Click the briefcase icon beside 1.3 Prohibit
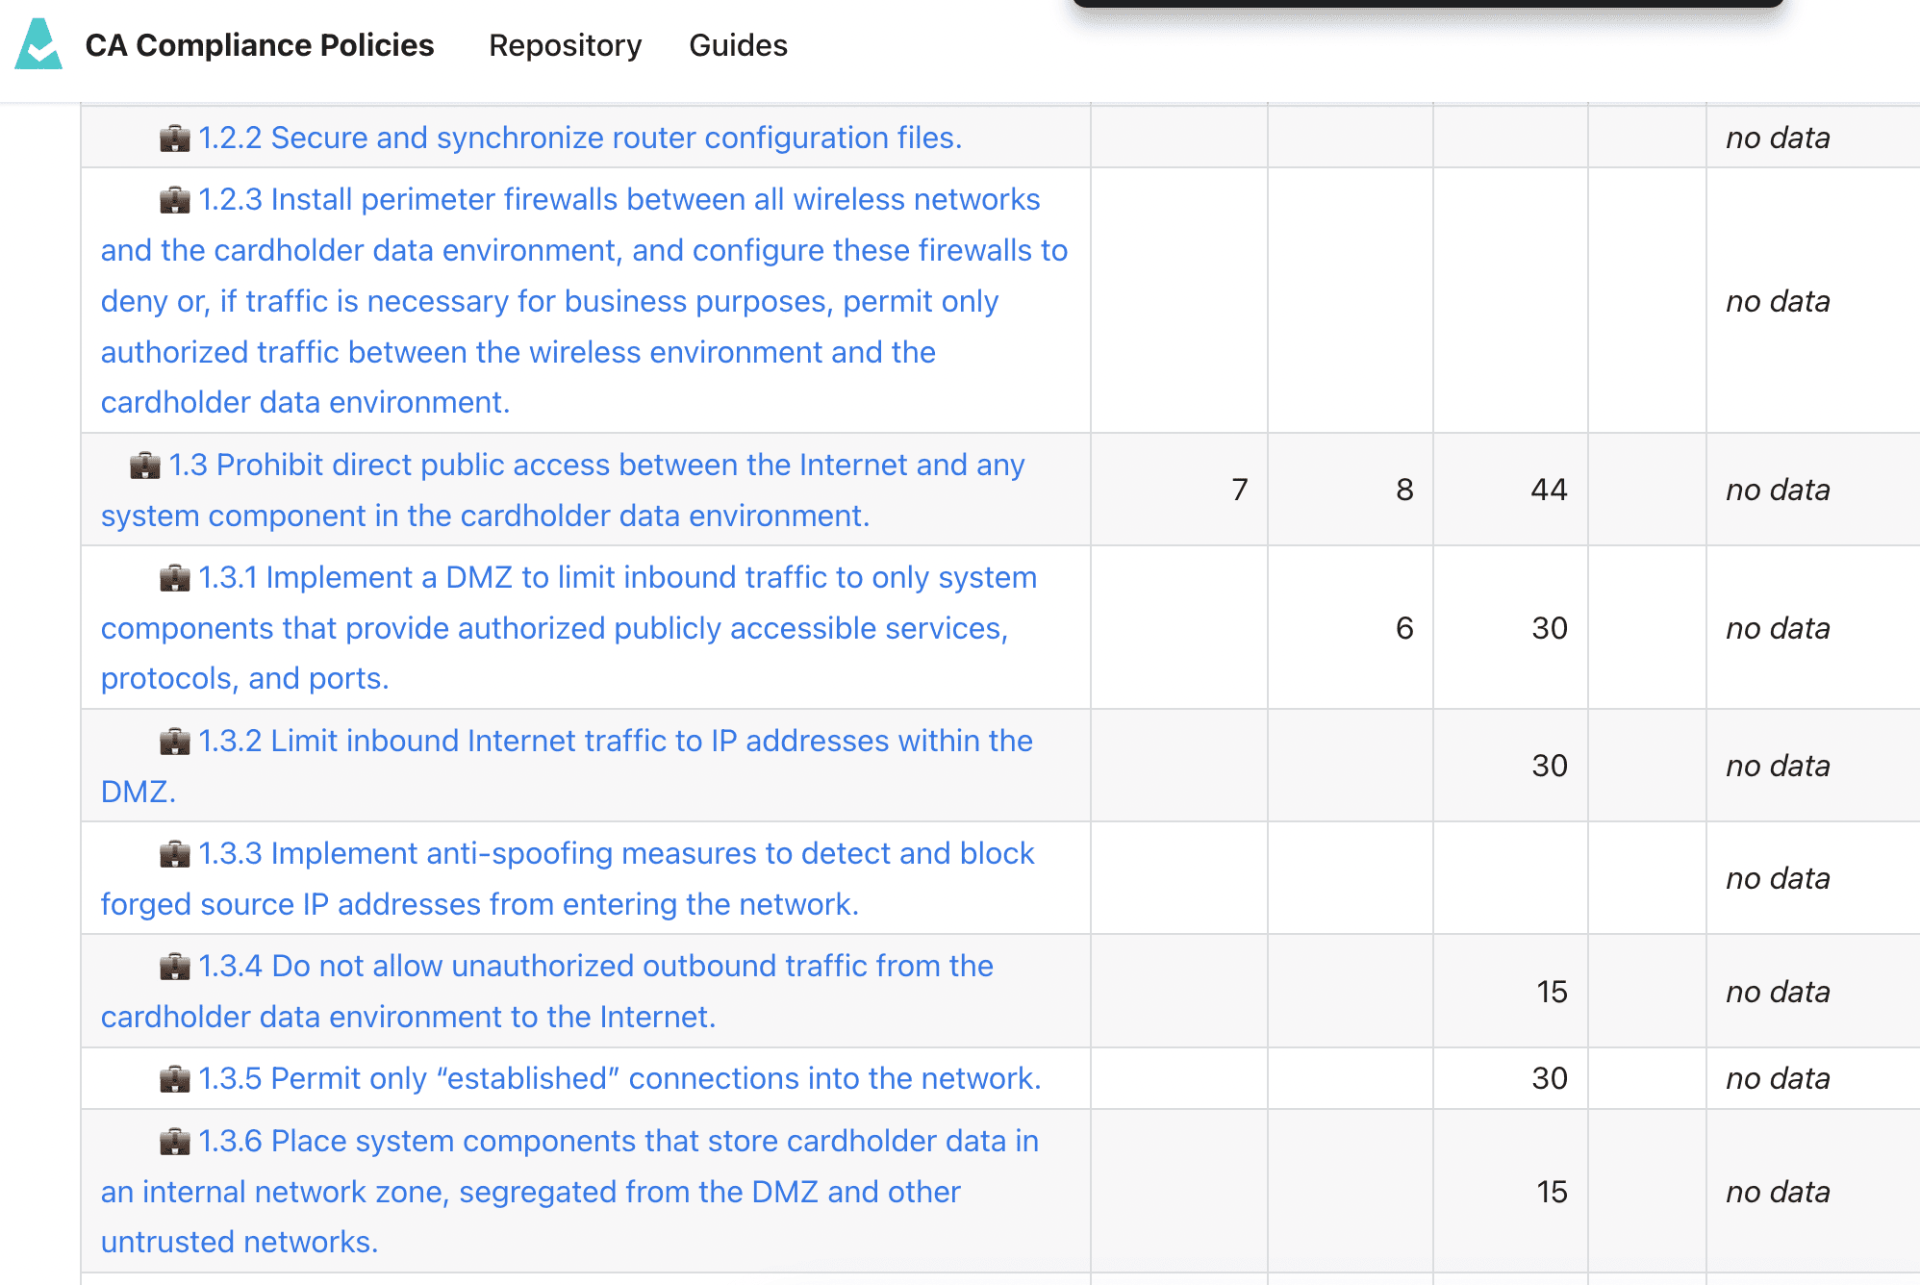 [x=145, y=466]
